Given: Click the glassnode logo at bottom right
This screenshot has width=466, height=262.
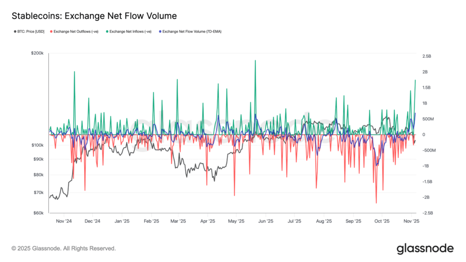Looking at the screenshot, I should pos(425,249).
